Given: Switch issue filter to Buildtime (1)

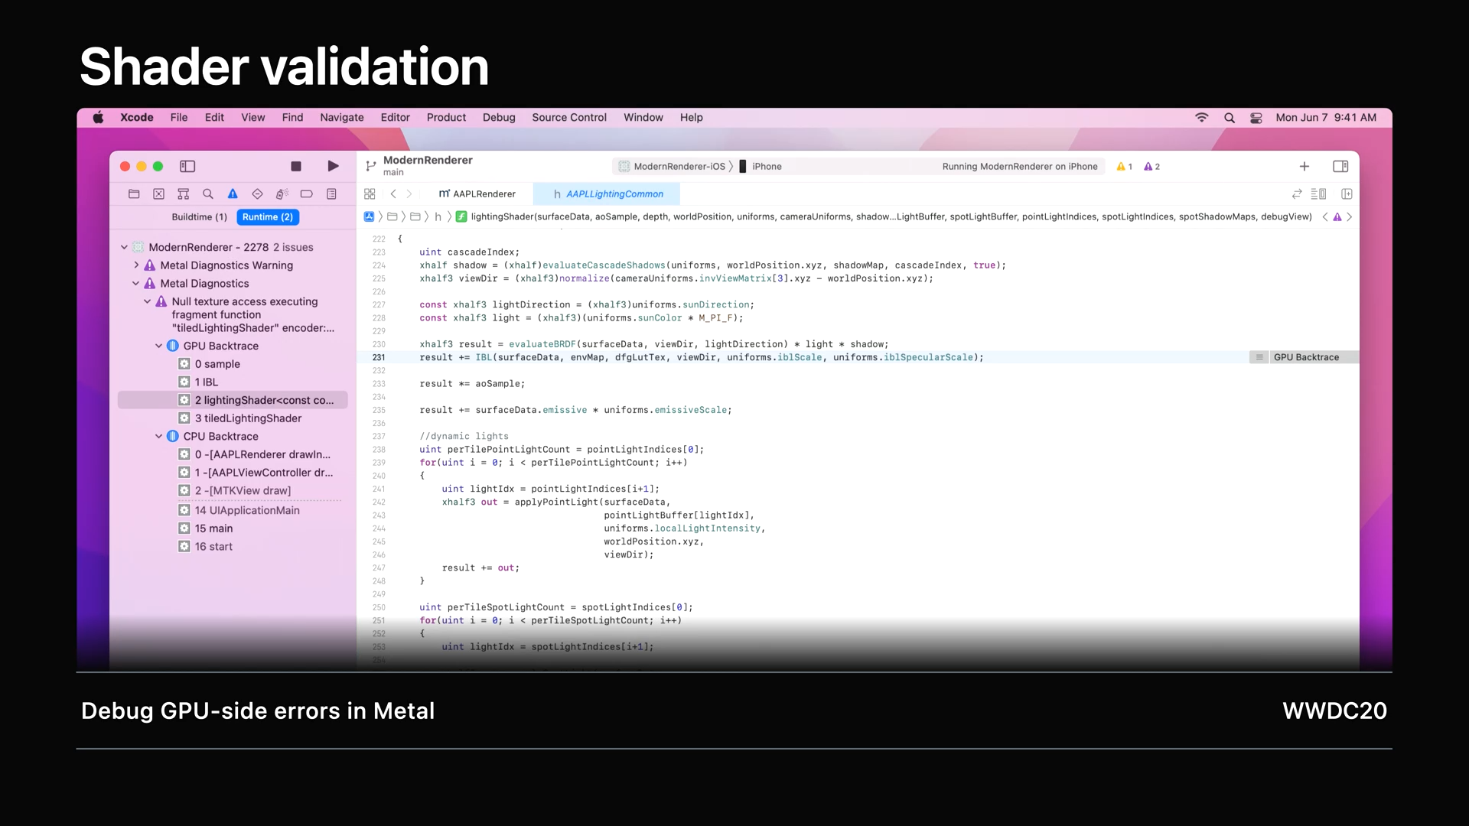Looking at the screenshot, I should click(x=199, y=217).
